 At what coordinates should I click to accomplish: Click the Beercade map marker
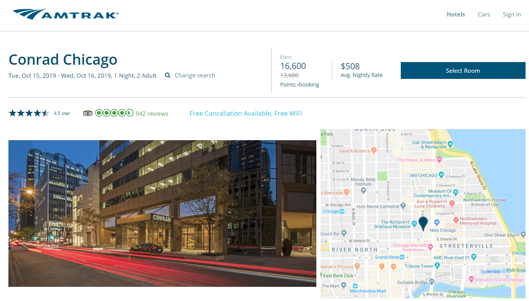coord(347,192)
